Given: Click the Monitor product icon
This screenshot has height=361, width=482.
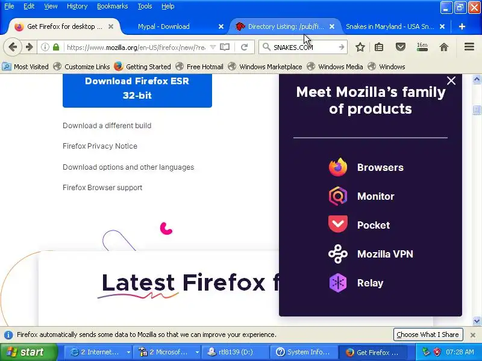Looking at the screenshot, I should (338, 196).
